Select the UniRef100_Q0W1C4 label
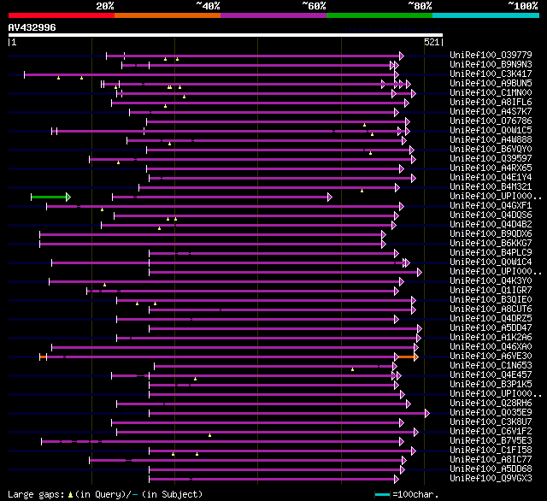547x501 pixels. 491,262
